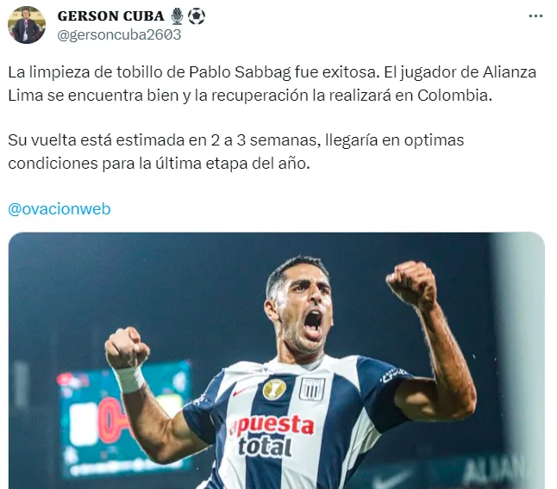Click Gerson Cuba's profile avatar
Image resolution: width=557 pixels, height=489 pixels.
click(27, 25)
